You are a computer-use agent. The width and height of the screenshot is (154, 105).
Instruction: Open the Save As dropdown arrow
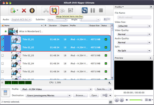(110, 89)
